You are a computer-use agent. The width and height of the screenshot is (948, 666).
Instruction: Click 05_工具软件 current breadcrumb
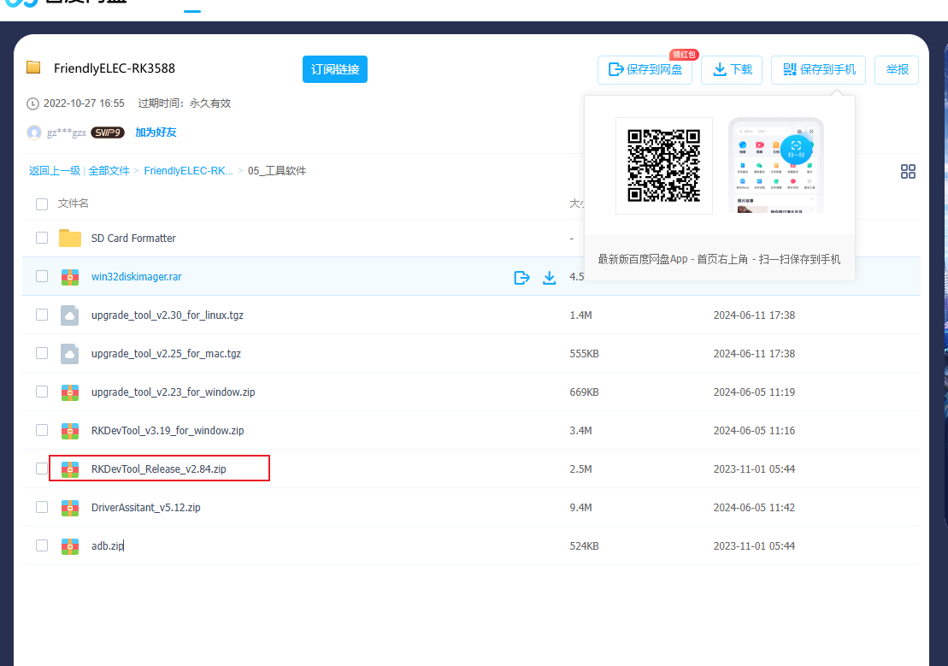click(x=277, y=171)
